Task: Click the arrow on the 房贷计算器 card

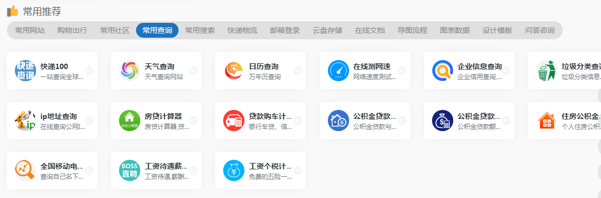Action: click(x=193, y=120)
